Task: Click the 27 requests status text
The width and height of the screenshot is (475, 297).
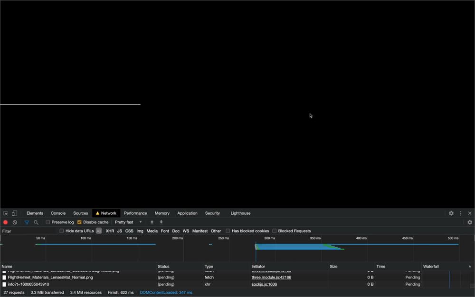Action: click(x=14, y=292)
